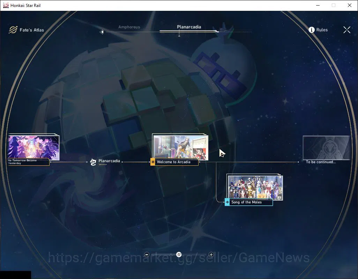
Task: Click As Tomorrow Became Yesterday label
Action: pyautogui.click(x=29, y=162)
